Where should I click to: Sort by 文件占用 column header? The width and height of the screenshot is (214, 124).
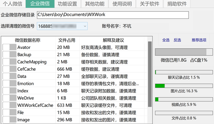(x=67, y=40)
